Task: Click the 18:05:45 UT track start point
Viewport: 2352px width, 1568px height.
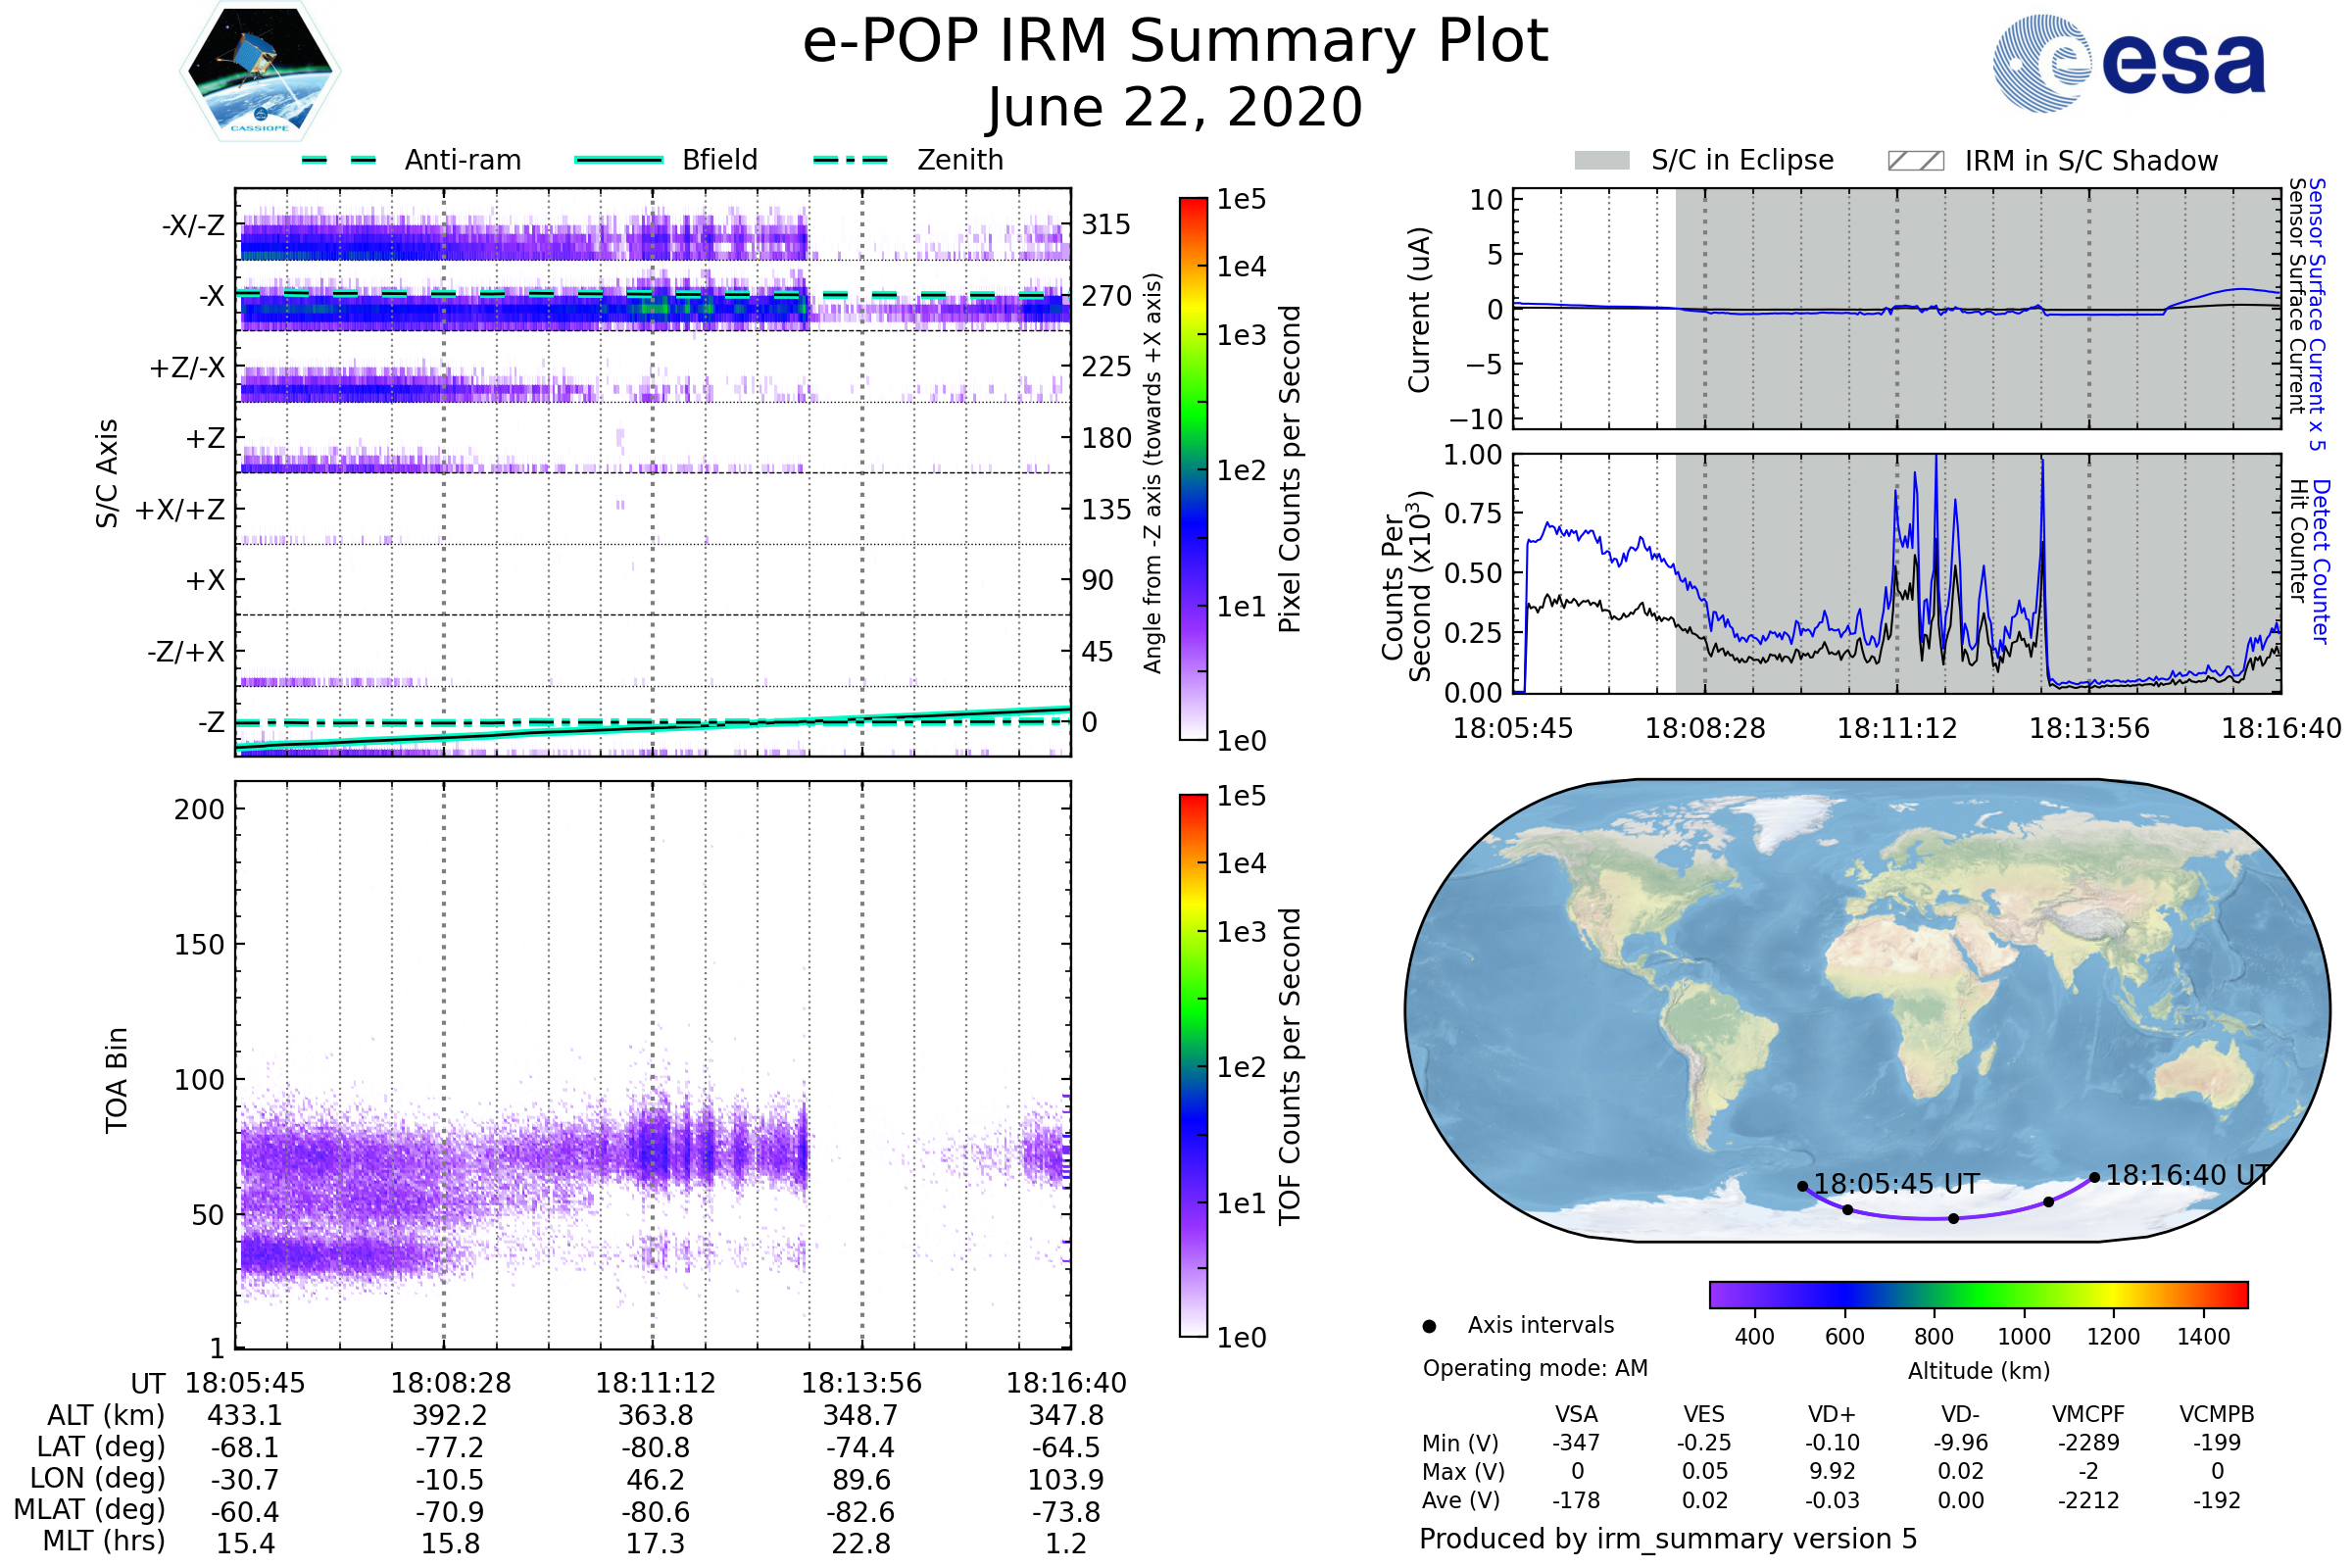Action: 1803,1186
